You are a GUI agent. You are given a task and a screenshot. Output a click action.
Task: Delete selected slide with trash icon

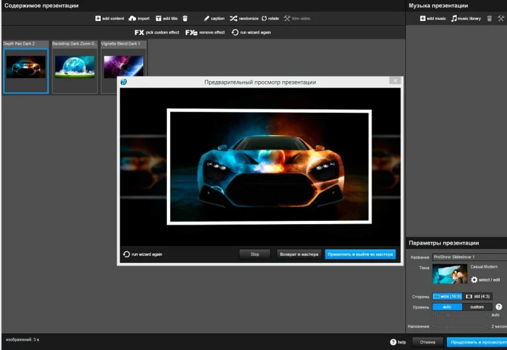(185, 18)
